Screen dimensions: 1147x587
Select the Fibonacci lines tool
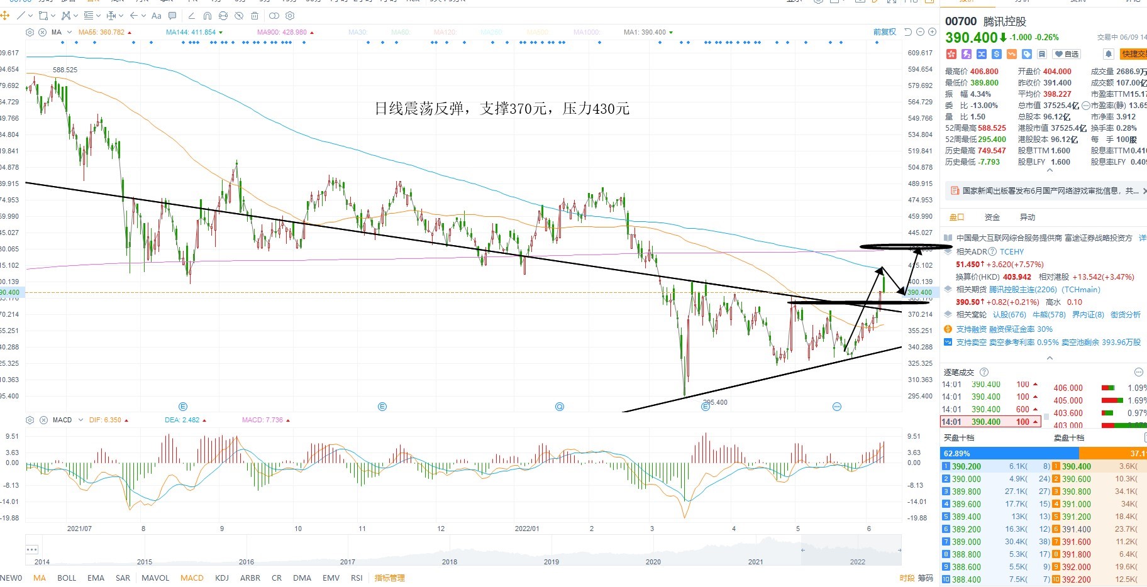pos(89,15)
